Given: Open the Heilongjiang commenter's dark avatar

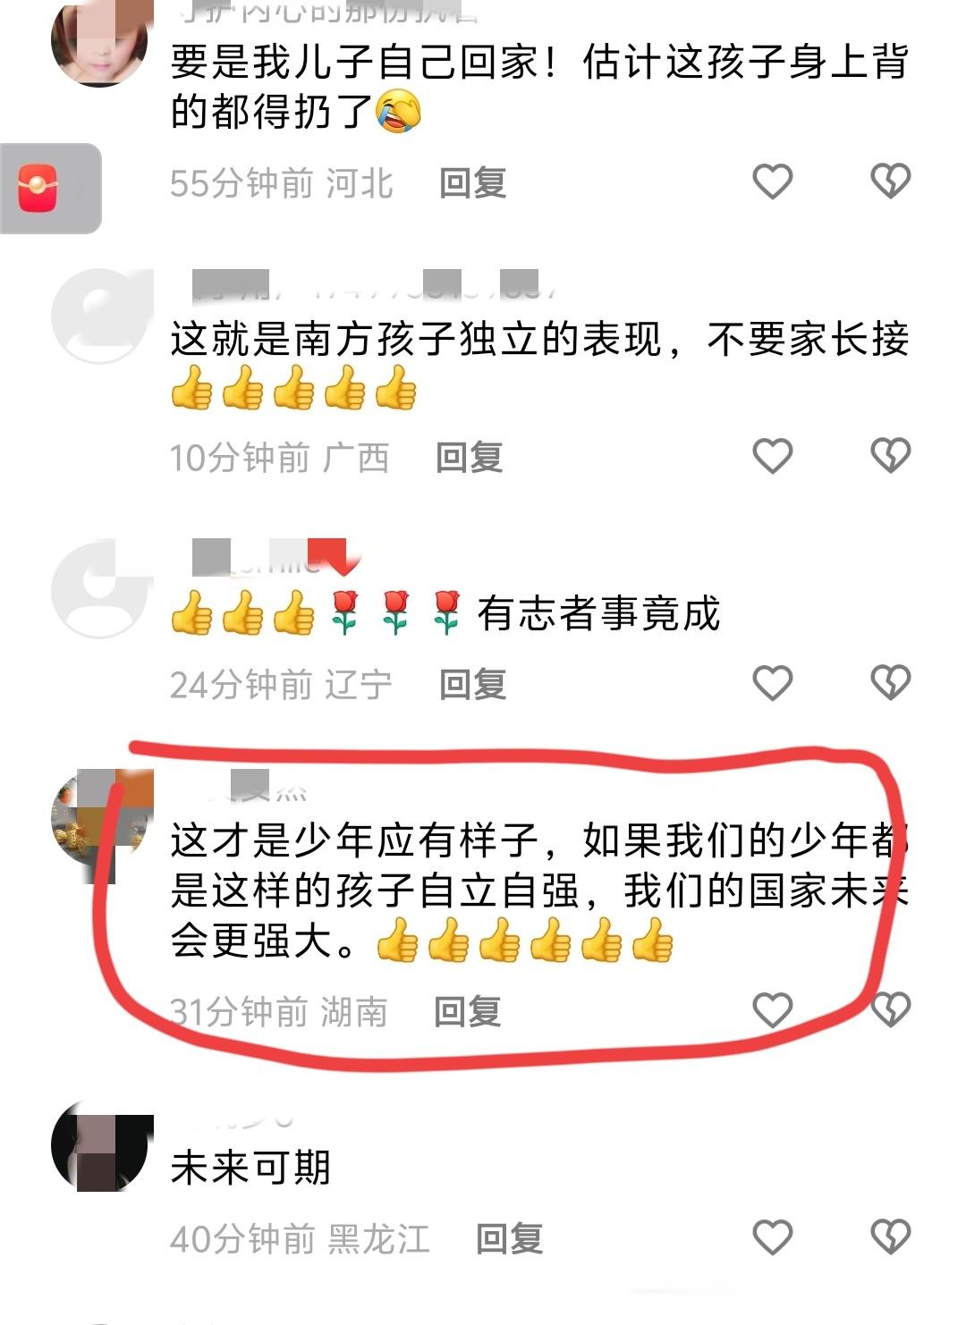Looking at the screenshot, I should click(x=99, y=1147).
